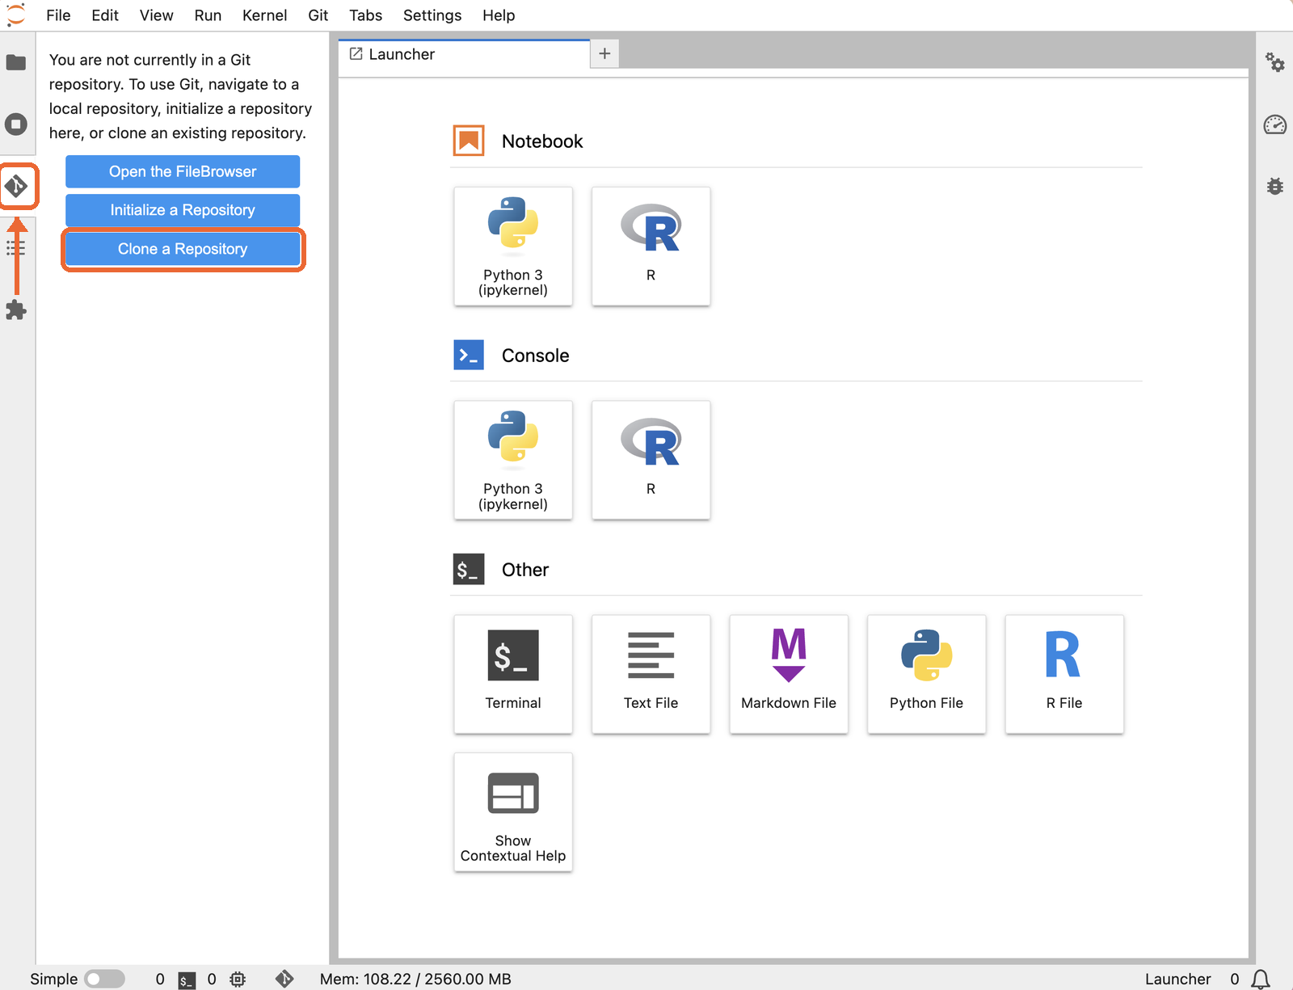Image resolution: width=1293 pixels, height=990 pixels.
Task: Open the Extension Manager puzzle icon
Action: click(16, 310)
